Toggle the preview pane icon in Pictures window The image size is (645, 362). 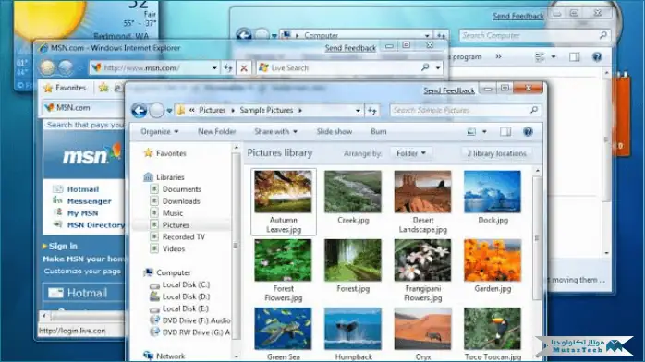click(x=505, y=131)
